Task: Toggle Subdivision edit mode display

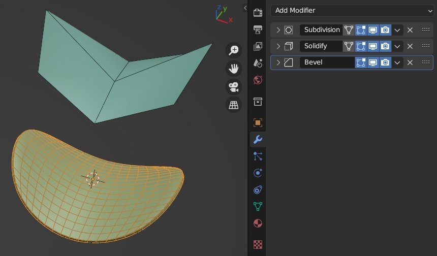Action: click(x=361, y=30)
